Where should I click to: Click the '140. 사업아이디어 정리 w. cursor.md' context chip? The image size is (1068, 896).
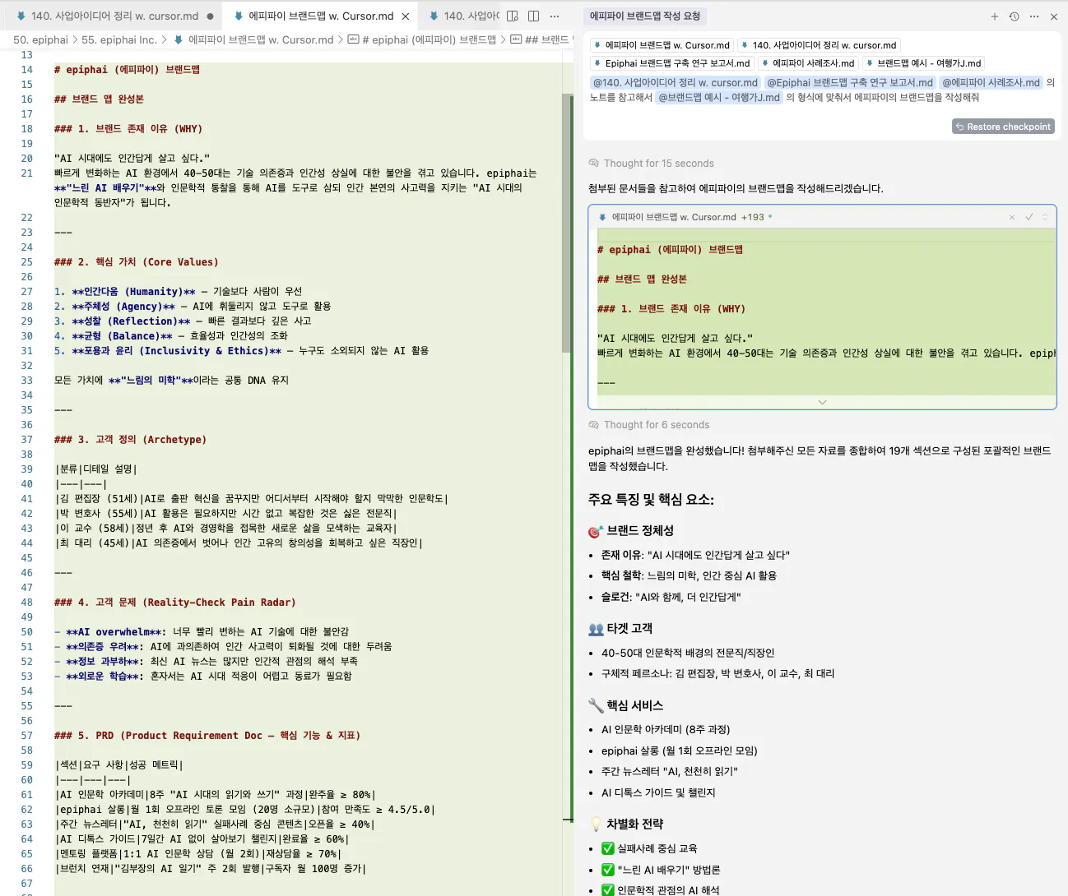point(819,45)
